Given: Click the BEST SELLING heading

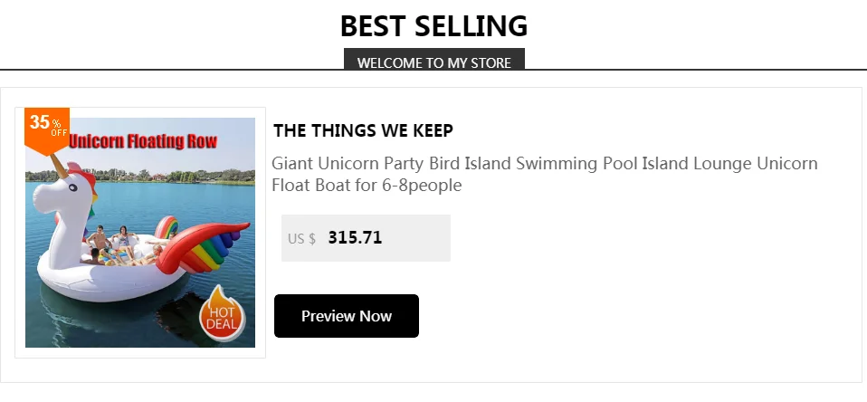Looking at the screenshot, I should click(433, 26).
